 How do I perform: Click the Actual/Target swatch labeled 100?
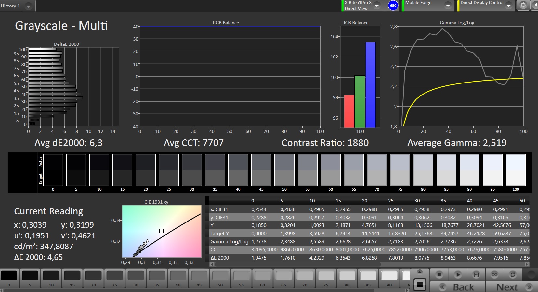(516, 170)
